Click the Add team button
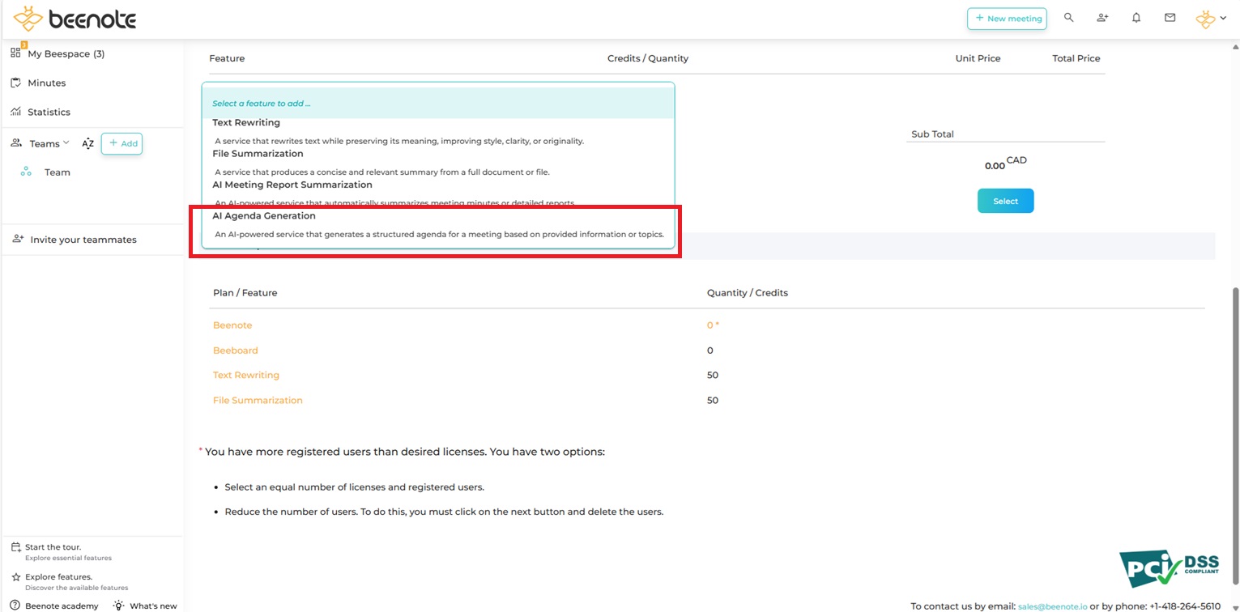1240x612 pixels. (122, 143)
